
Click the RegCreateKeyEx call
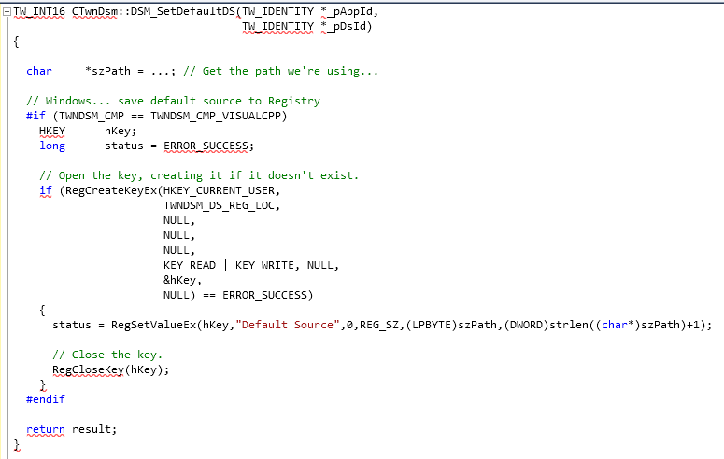(x=111, y=190)
